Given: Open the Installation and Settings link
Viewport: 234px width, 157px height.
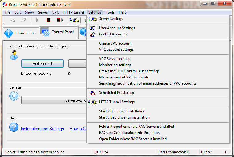Looking at the screenshot, I should (42, 129).
